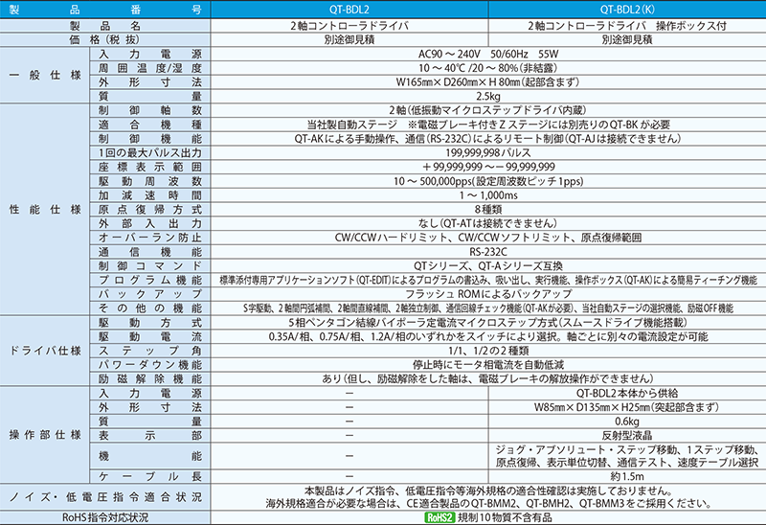This screenshot has width=766, height=525.
Task: Select the 約1.5m cable length value
Action: click(627, 476)
